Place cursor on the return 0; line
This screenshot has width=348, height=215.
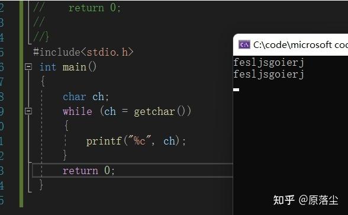click(x=133, y=171)
